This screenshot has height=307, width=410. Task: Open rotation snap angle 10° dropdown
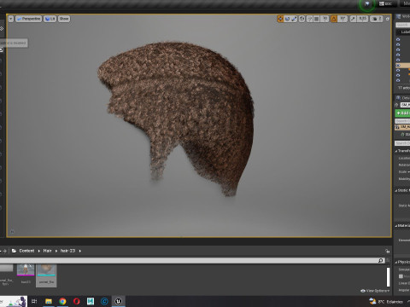[x=343, y=19]
